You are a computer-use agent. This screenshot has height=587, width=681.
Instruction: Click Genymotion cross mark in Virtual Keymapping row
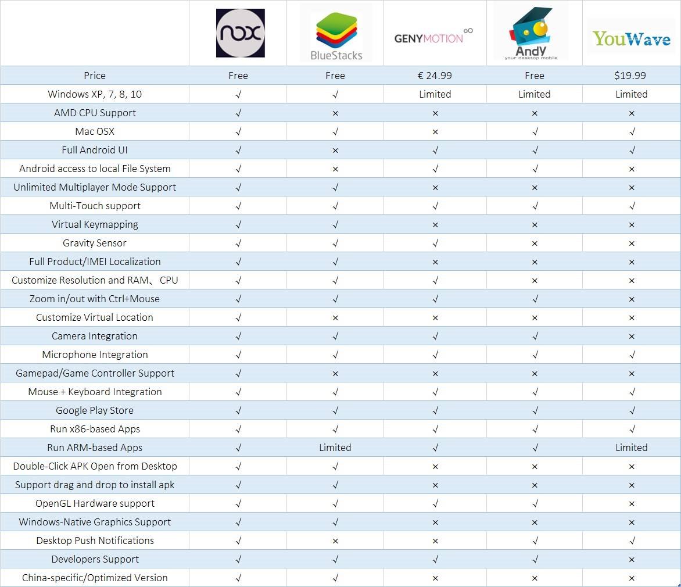click(x=435, y=225)
